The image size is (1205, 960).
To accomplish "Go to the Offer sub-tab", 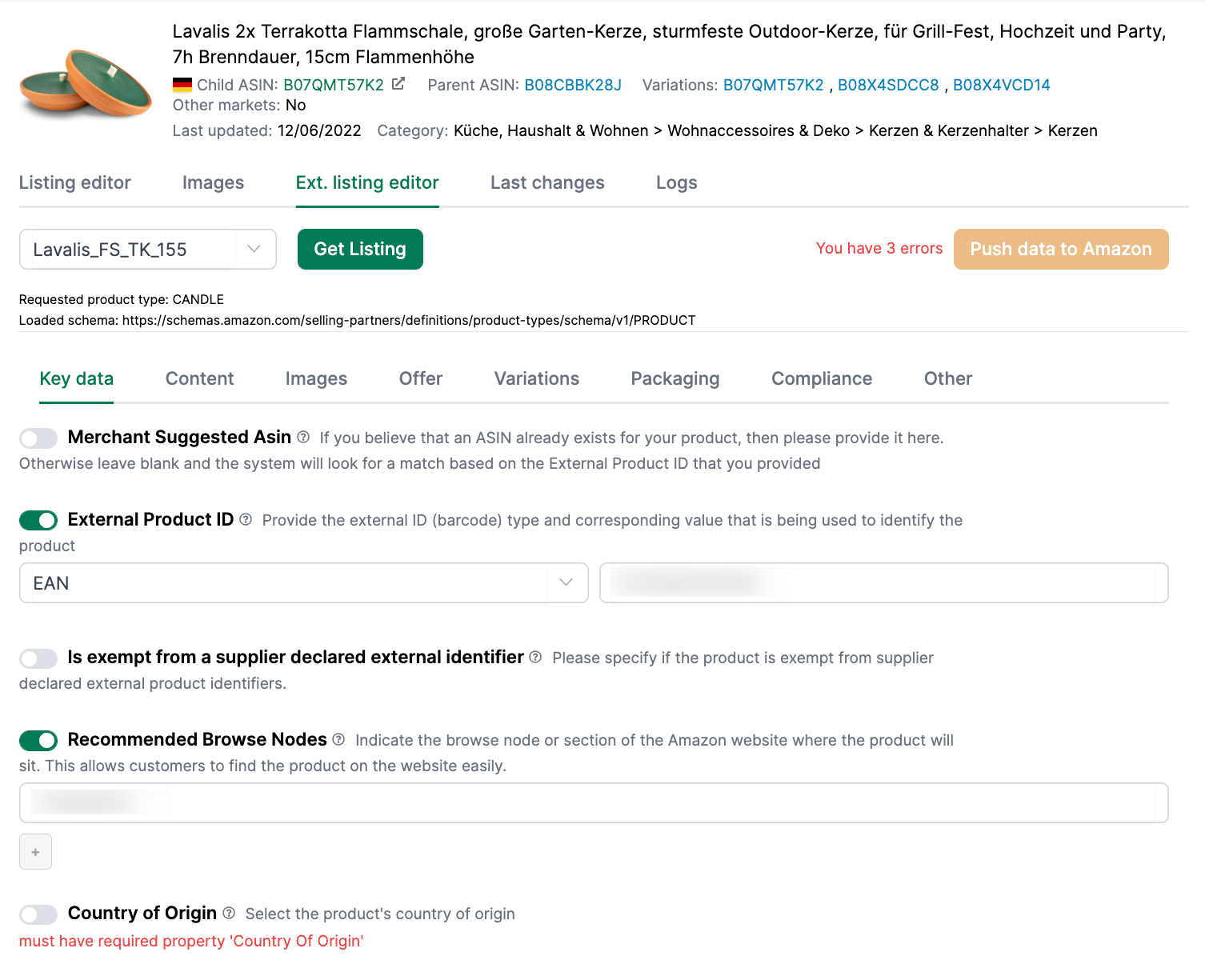I will pyautogui.click(x=421, y=378).
